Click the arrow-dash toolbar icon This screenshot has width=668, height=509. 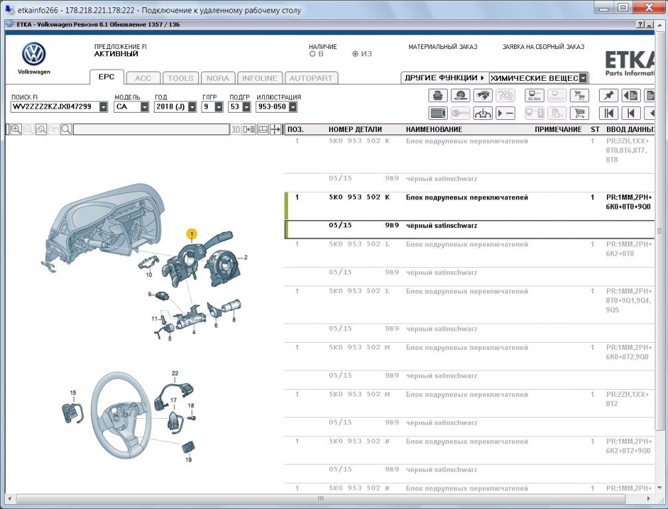click(x=505, y=113)
